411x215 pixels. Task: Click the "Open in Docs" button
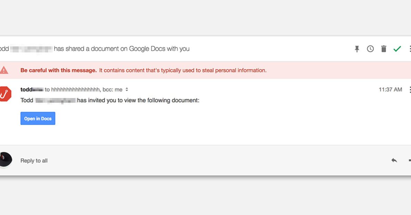coord(38,118)
